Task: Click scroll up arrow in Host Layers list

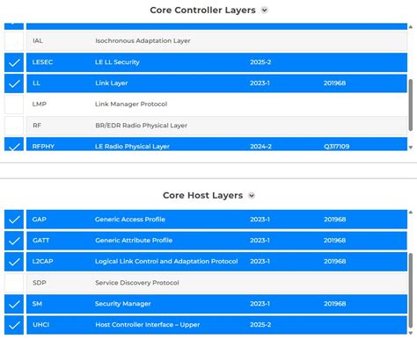Action: click(411, 212)
